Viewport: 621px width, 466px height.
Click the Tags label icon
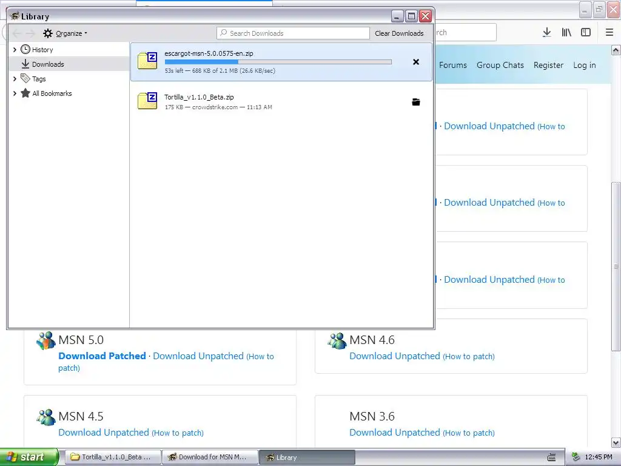[x=25, y=78]
